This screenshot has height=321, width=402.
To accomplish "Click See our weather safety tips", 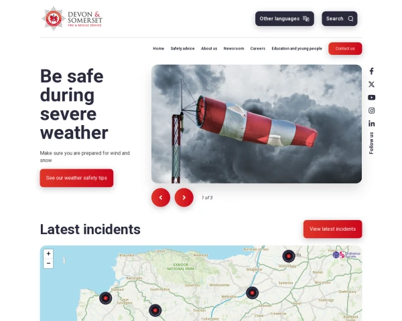I will click(76, 178).
